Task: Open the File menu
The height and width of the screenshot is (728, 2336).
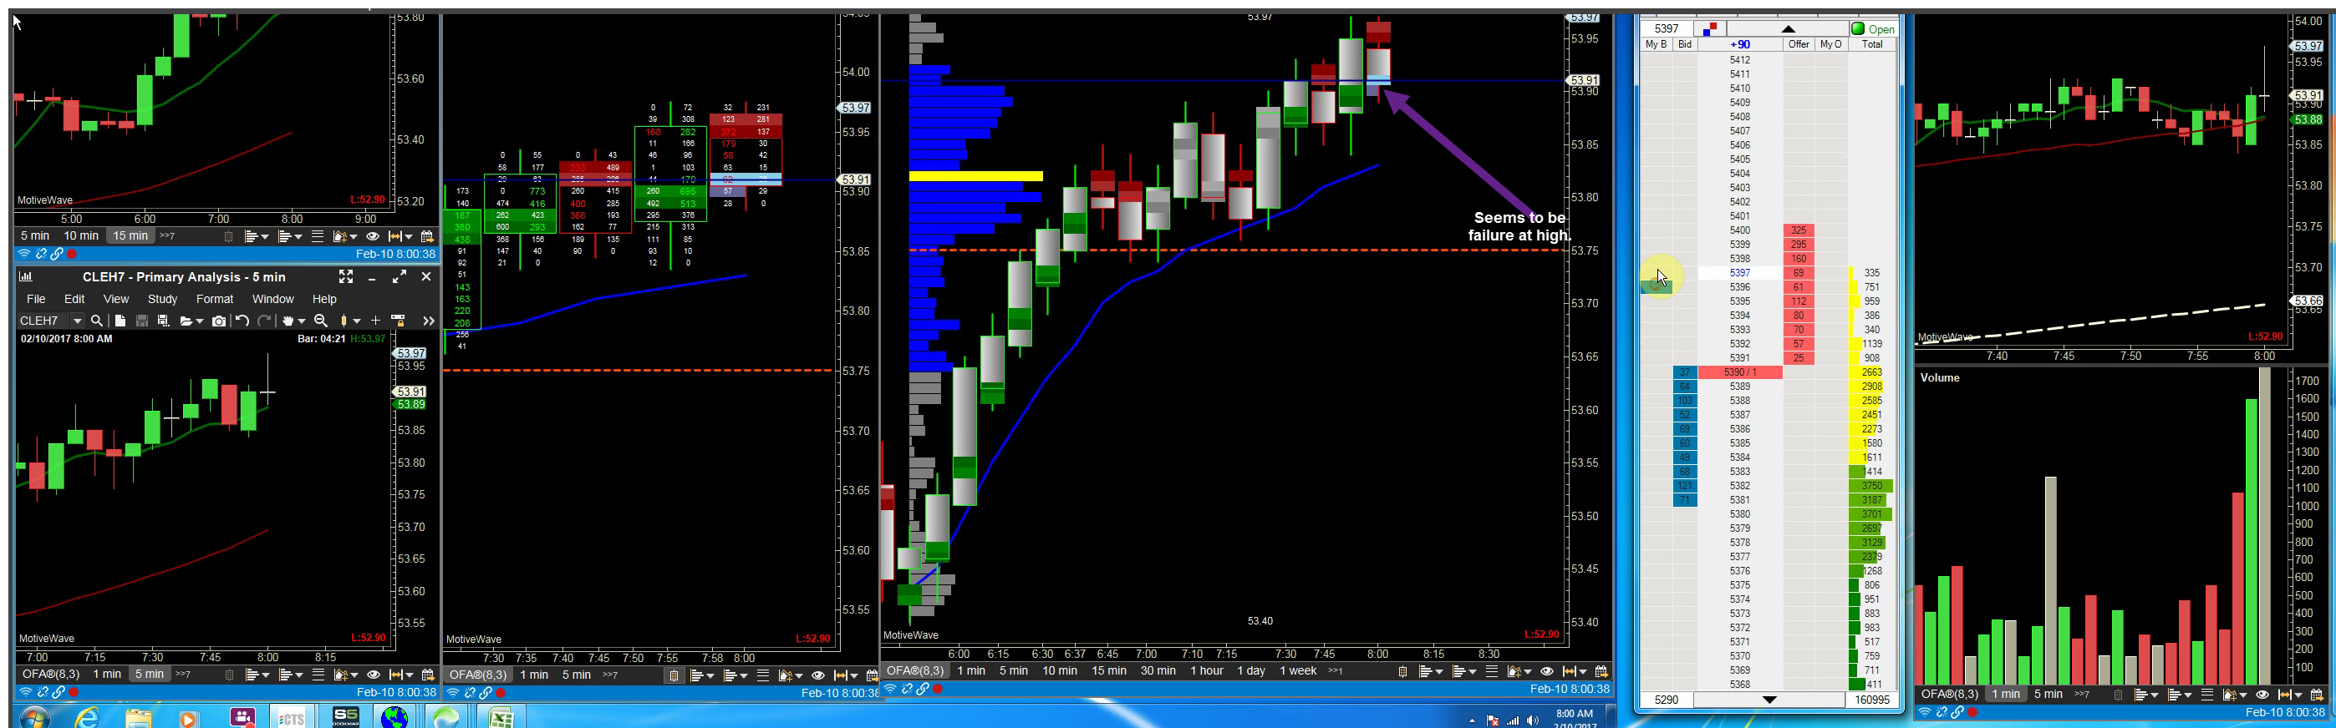Action: pyautogui.click(x=36, y=299)
